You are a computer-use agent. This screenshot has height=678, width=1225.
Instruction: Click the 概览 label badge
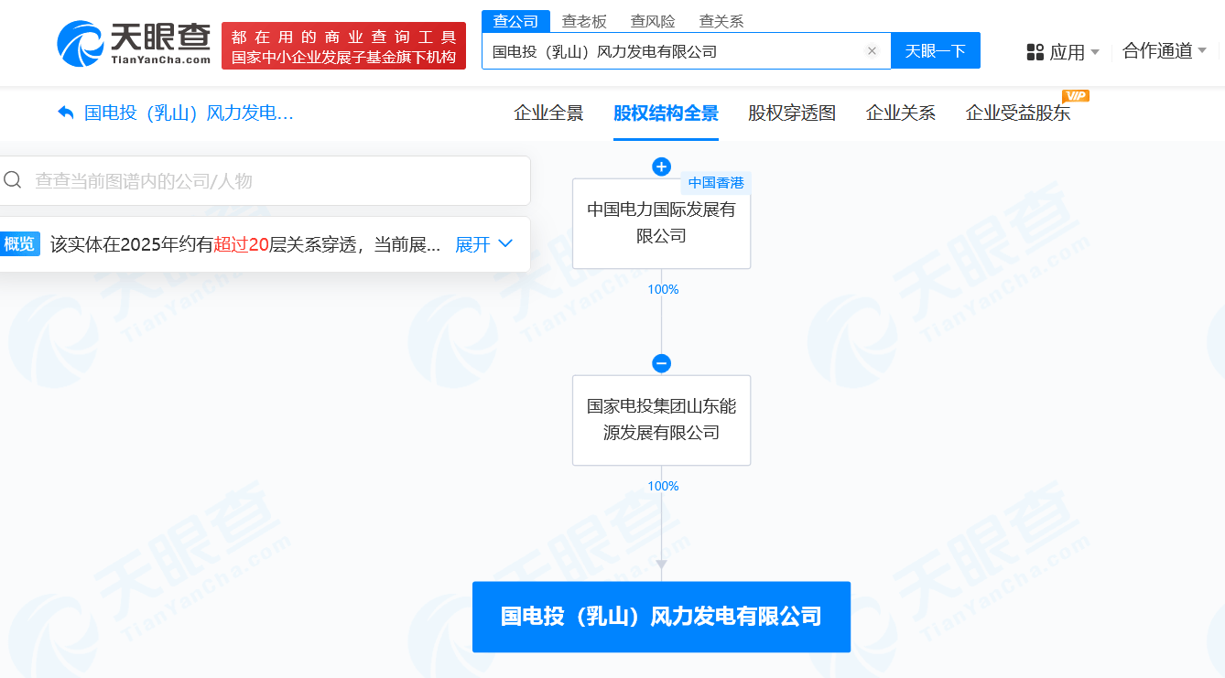[x=19, y=243]
